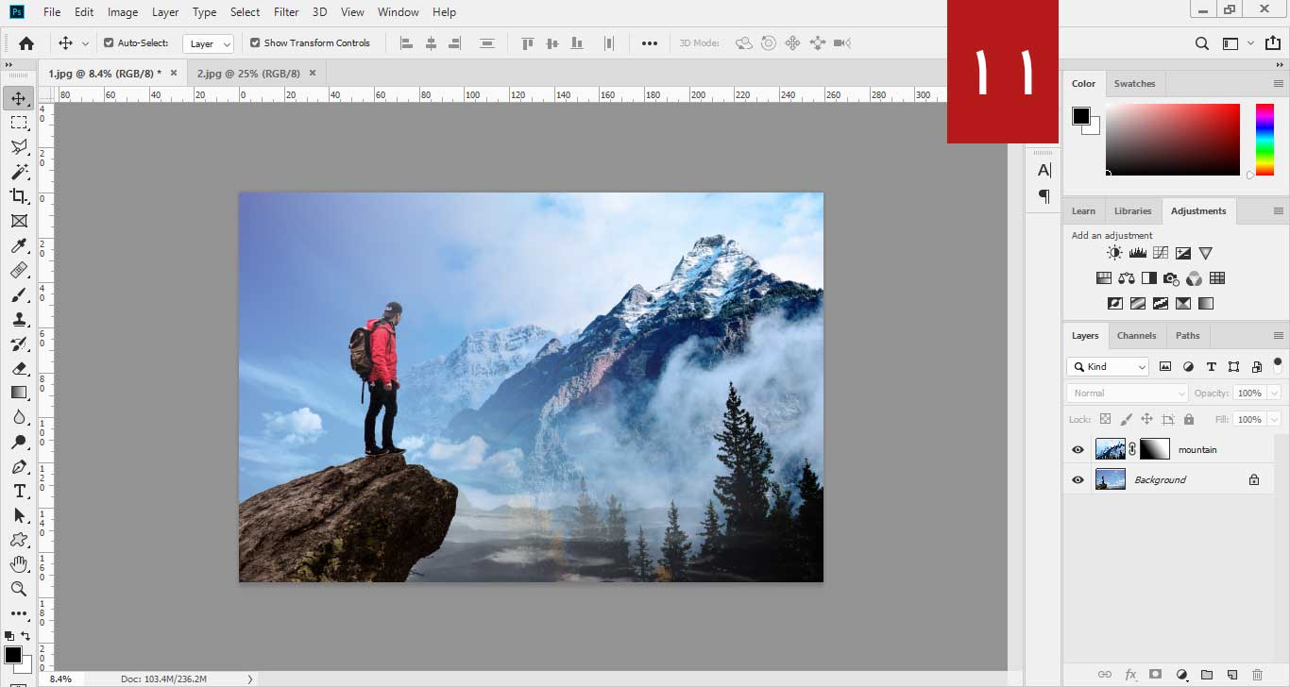The width and height of the screenshot is (1290, 687).
Task: Open the Character panel icon
Action: (x=1044, y=170)
